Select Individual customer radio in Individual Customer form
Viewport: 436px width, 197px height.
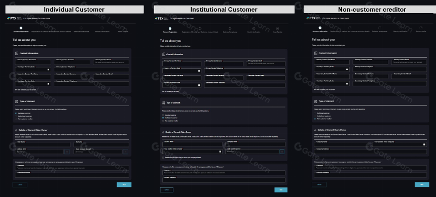coord(16,113)
